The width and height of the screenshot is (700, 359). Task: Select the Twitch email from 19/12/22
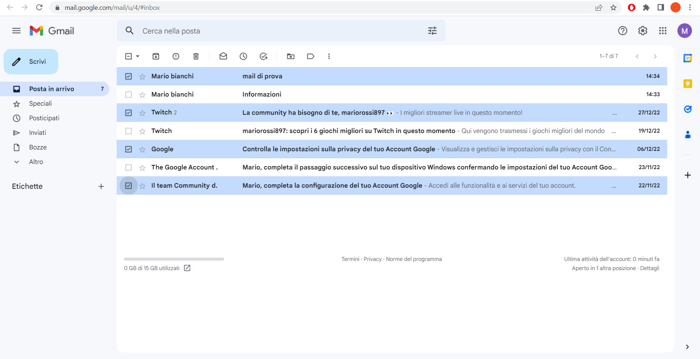[x=128, y=131]
